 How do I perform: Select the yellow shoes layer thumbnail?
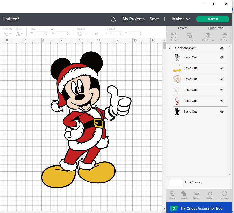[x=177, y=68]
